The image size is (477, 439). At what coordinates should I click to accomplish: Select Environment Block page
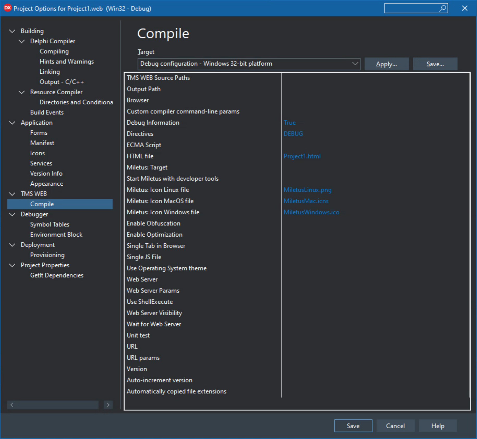[x=56, y=235]
